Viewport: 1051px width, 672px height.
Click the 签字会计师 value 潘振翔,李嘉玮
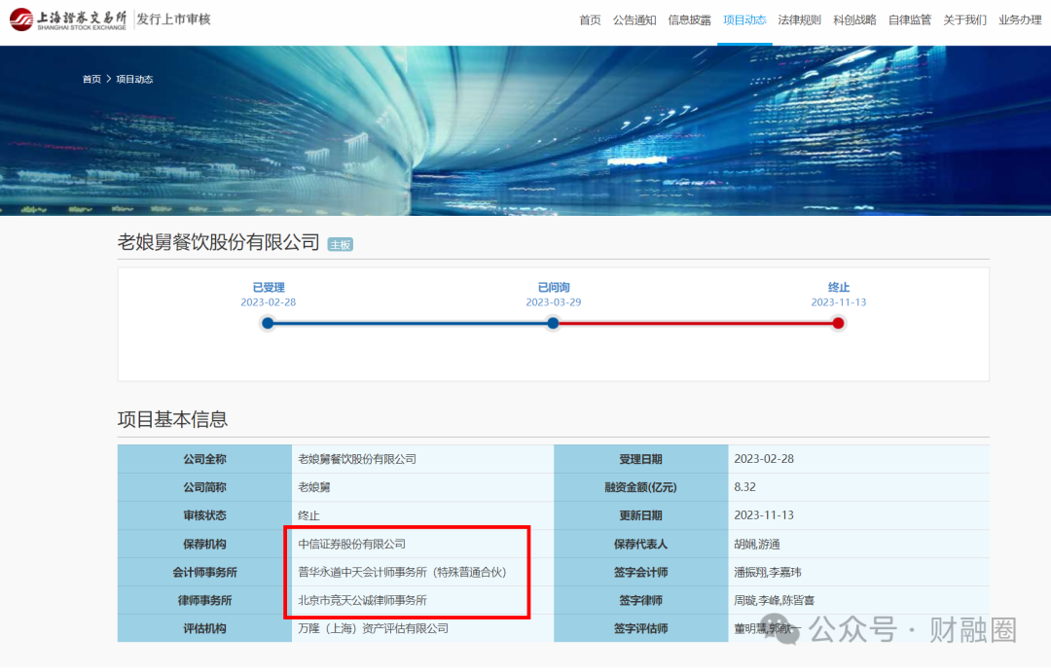[768, 573]
